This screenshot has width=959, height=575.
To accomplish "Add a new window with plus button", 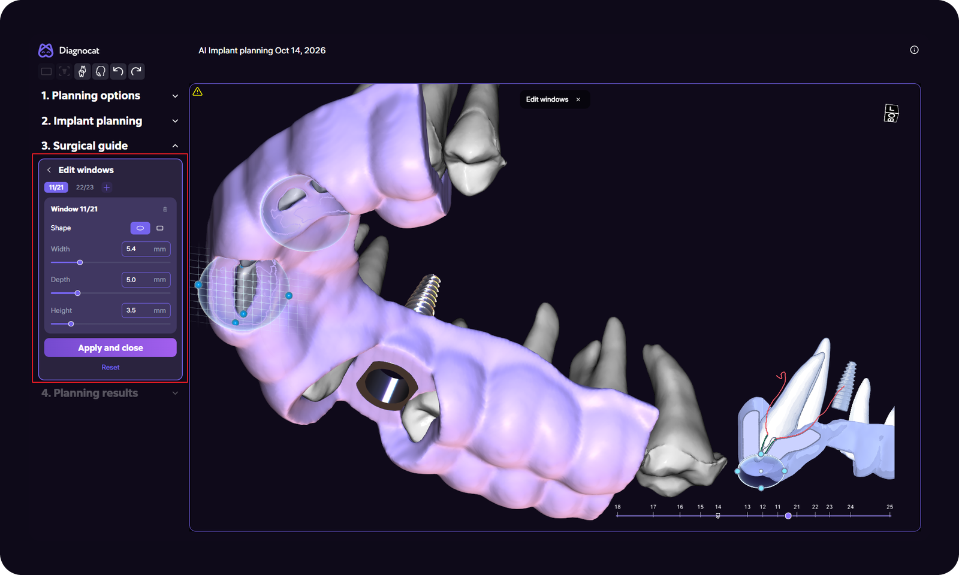I will point(107,187).
